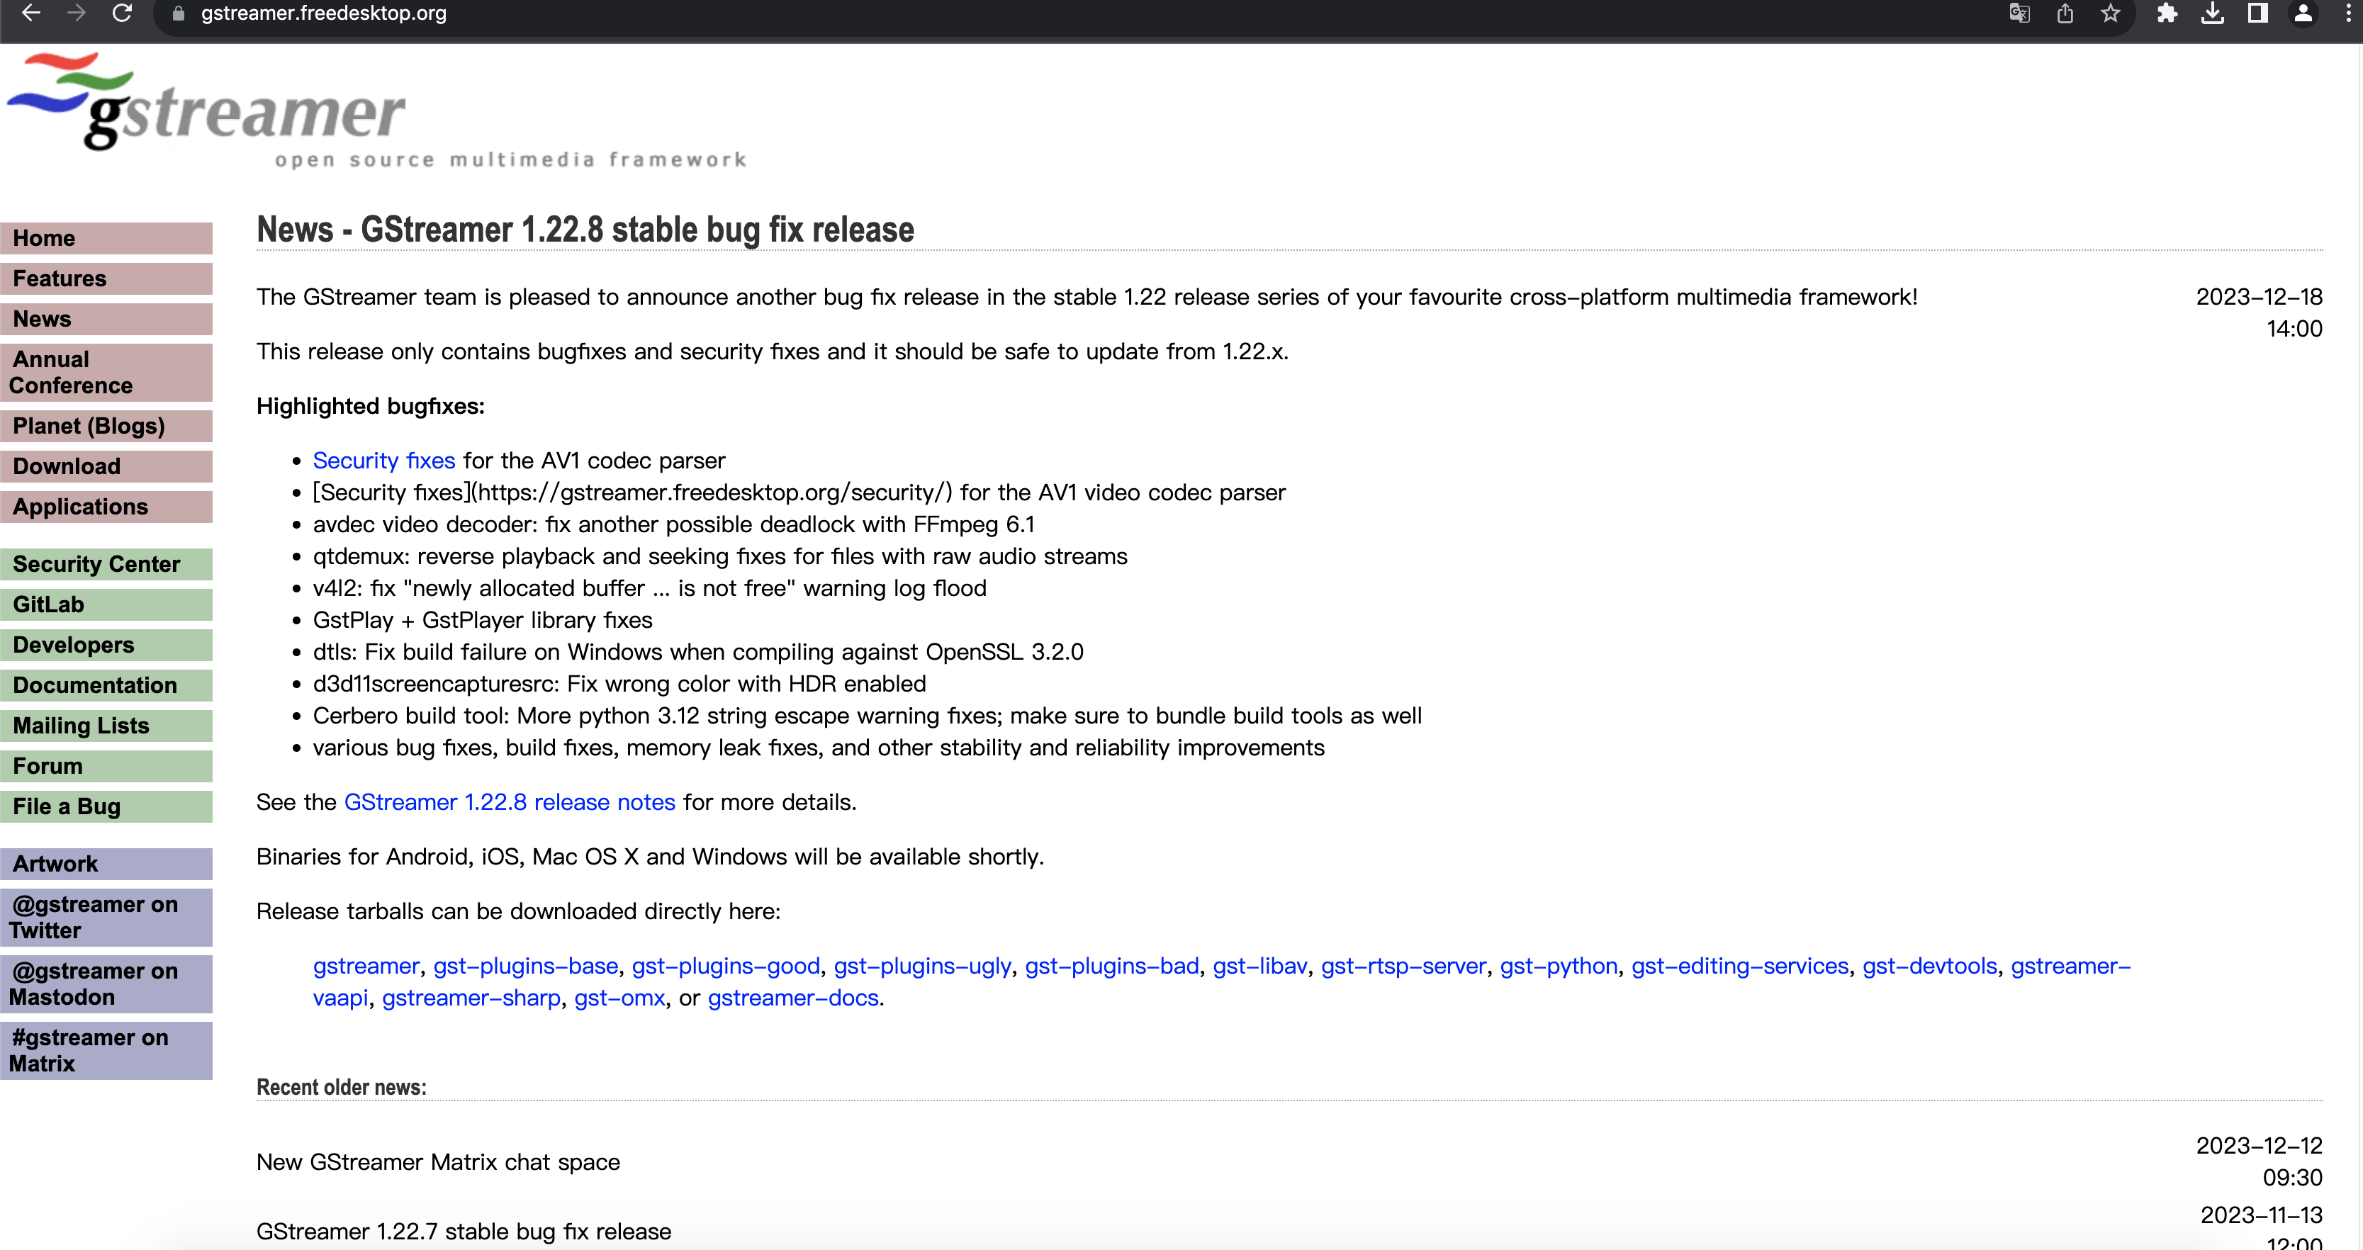Download the gstreamer-sharp tarball
The width and height of the screenshot is (2363, 1250).
[x=471, y=998]
